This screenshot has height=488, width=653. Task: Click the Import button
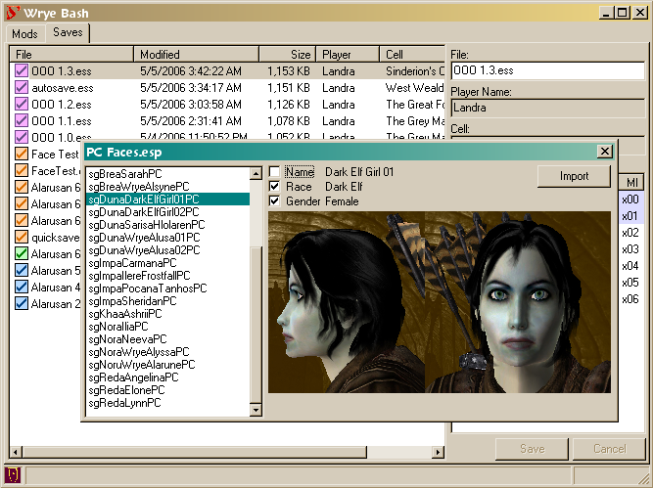point(574,176)
